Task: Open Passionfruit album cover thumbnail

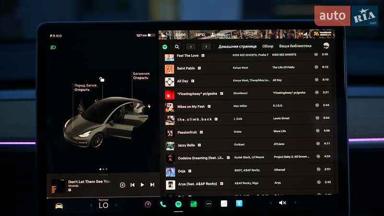Action: 170,133
